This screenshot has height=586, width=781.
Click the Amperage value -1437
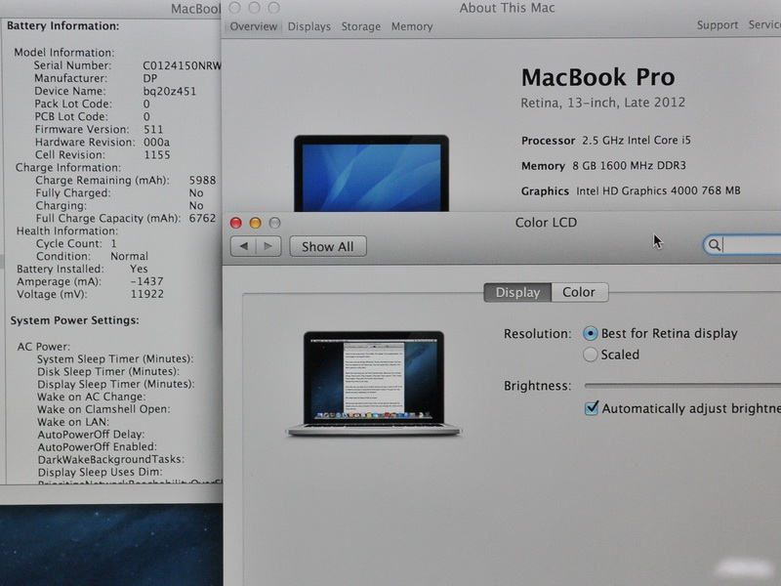pos(146,281)
